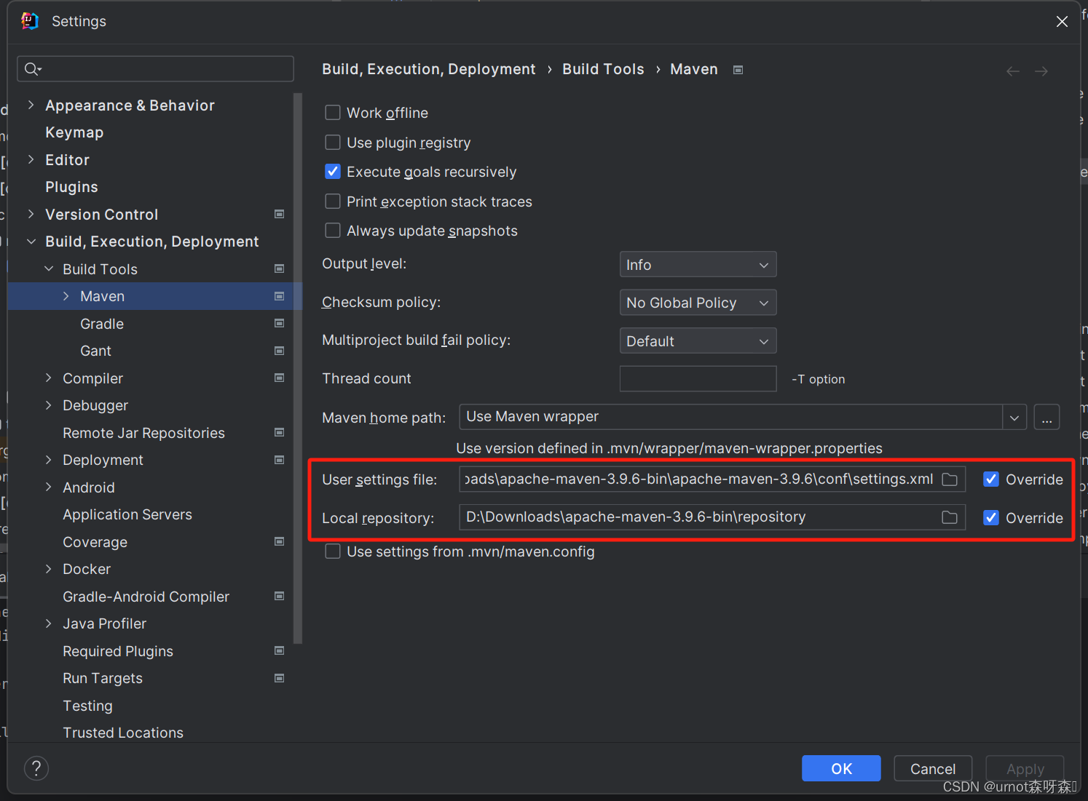The width and height of the screenshot is (1088, 801).
Task: Focus the settings search field
Action: pos(155,69)
